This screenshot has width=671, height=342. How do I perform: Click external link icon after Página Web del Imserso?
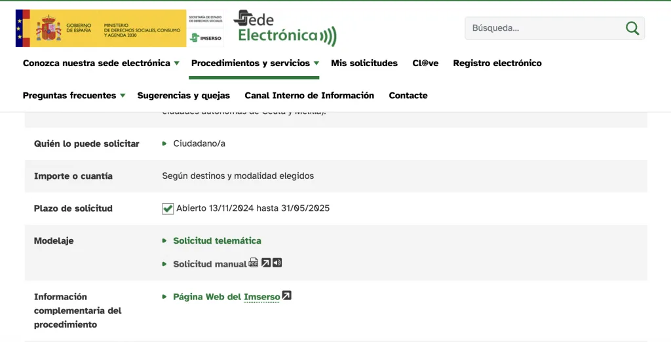(x=287, y=295)
